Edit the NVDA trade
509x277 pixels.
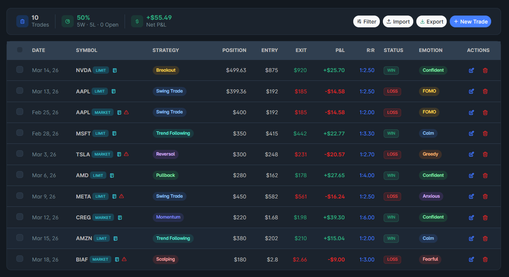point(471,70)
